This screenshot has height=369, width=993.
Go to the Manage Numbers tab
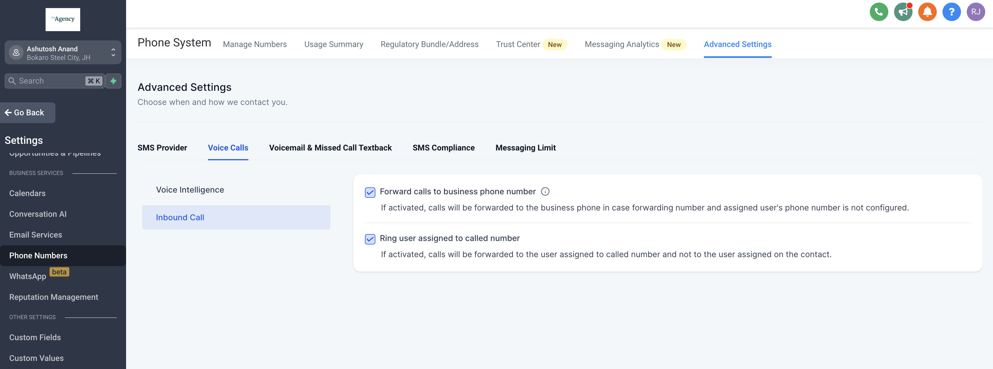coord(254,44)
